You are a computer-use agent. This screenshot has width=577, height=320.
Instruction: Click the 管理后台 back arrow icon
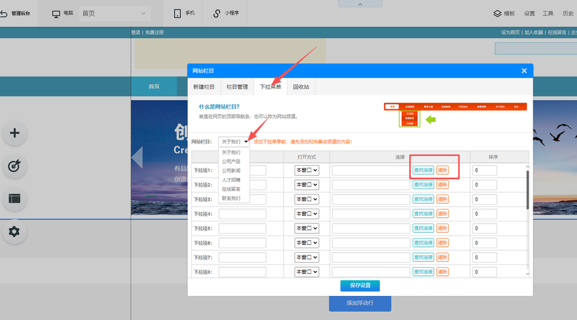click(x=4, y=13)
